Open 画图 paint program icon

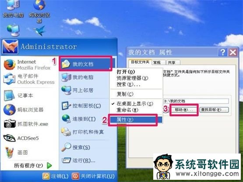(9, 152)
